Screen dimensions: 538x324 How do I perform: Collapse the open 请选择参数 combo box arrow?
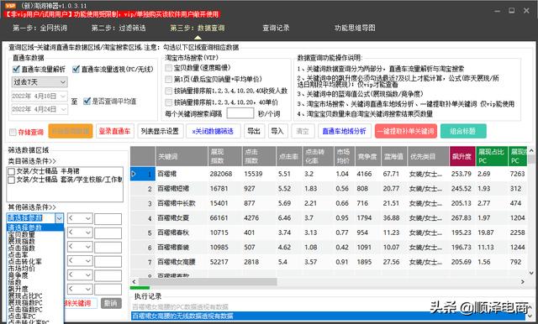[x=60, y=218]
